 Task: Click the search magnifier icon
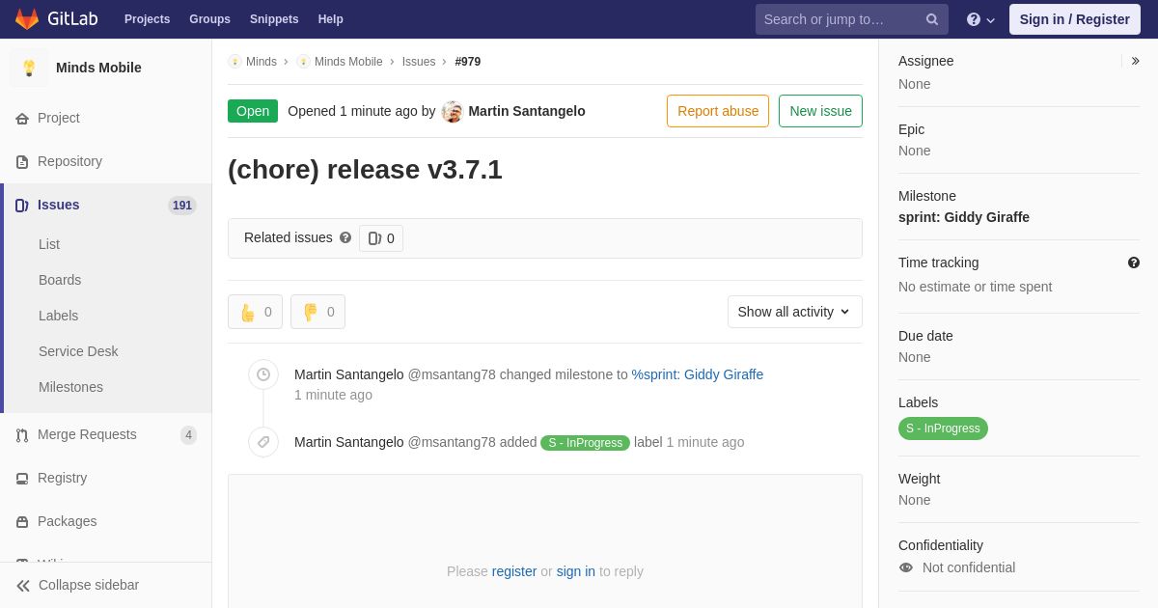pyautogui.click(x=931, y=19)
